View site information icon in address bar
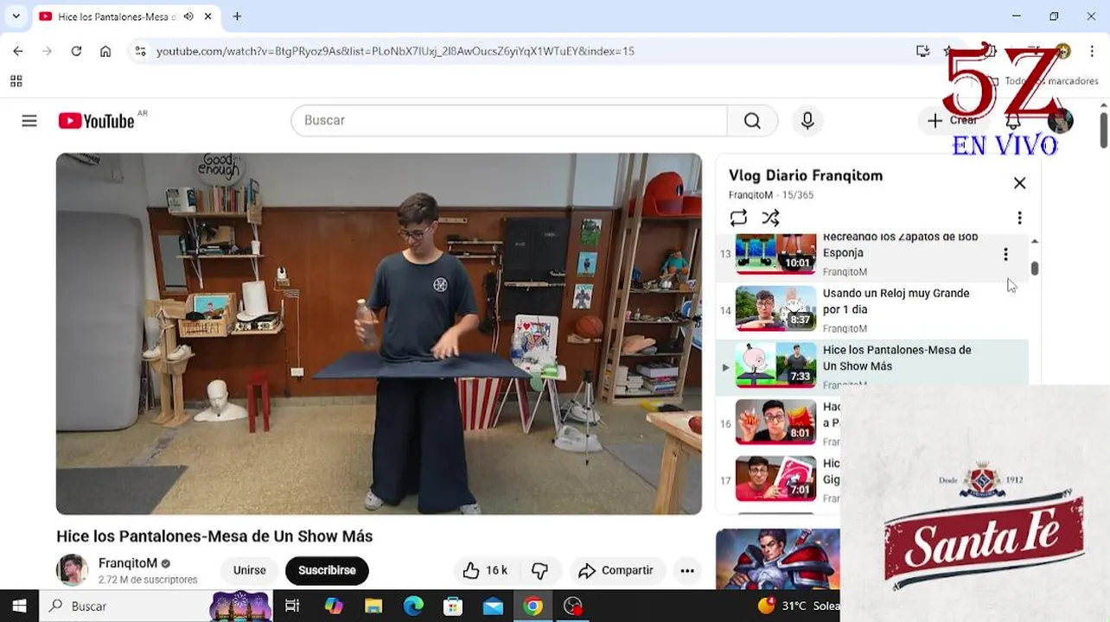This screenshot has width=1110, height=622. [x=141, y=51]
